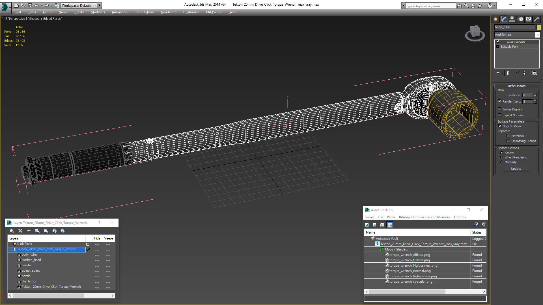This screenshot has width=543, height=305.
Task: Click Remove Modifier from Stack icon
Action: (525, 73)
